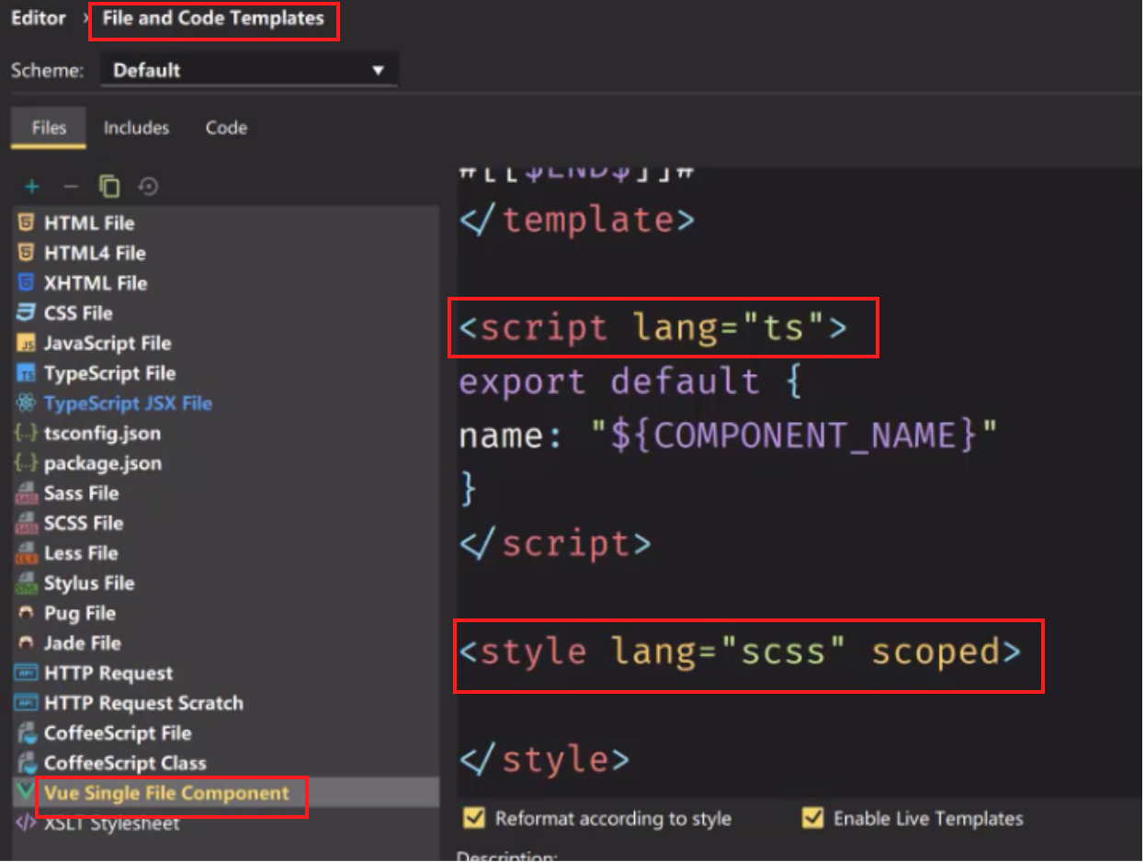This screenshot has width=1145, height=862.
Task: Click the Less File icon
Action: coord(27,553)
